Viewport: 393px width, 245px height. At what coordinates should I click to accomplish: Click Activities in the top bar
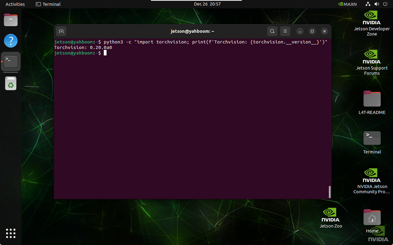tap(15, 4)
